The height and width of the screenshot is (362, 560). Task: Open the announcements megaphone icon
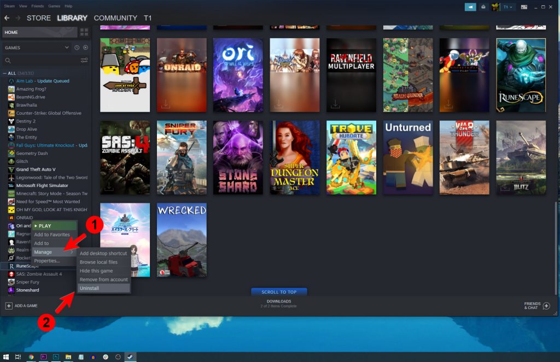click(470, 7)
